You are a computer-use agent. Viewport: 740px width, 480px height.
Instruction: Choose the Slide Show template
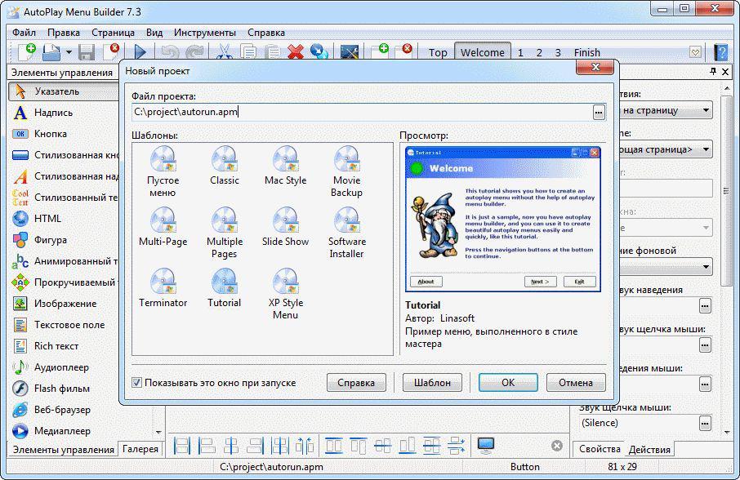286,227
